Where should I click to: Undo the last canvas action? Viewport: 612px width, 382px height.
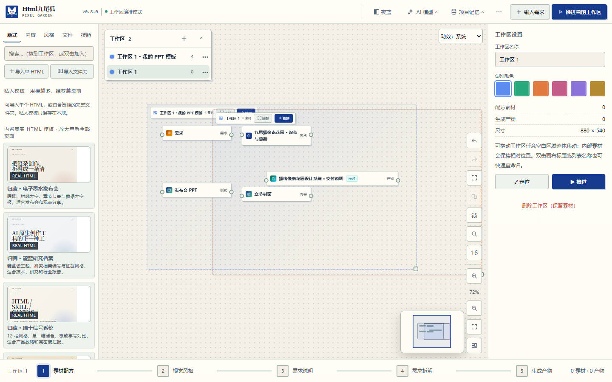pyautogui.click(x=474, y=140)
